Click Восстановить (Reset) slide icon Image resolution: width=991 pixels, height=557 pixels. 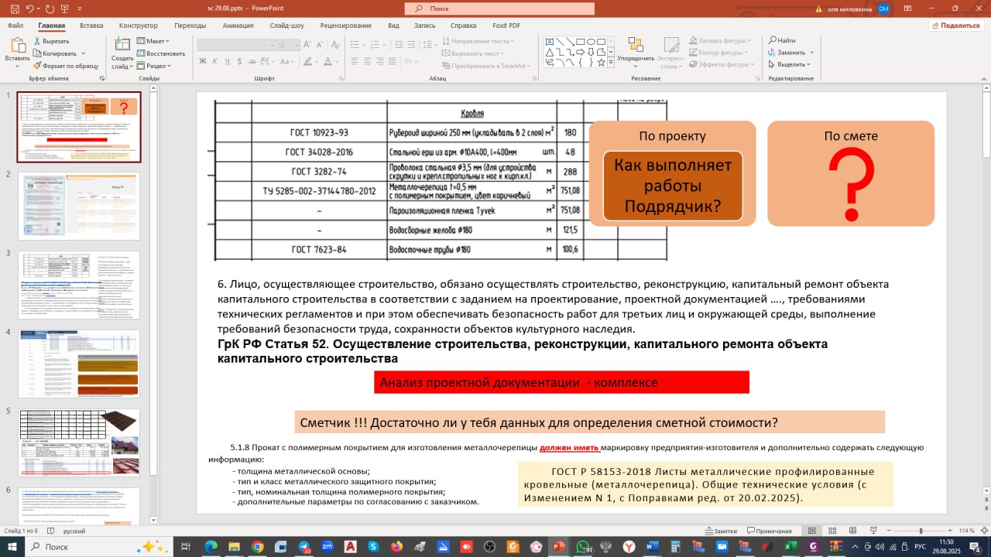[x=161, y=53]
